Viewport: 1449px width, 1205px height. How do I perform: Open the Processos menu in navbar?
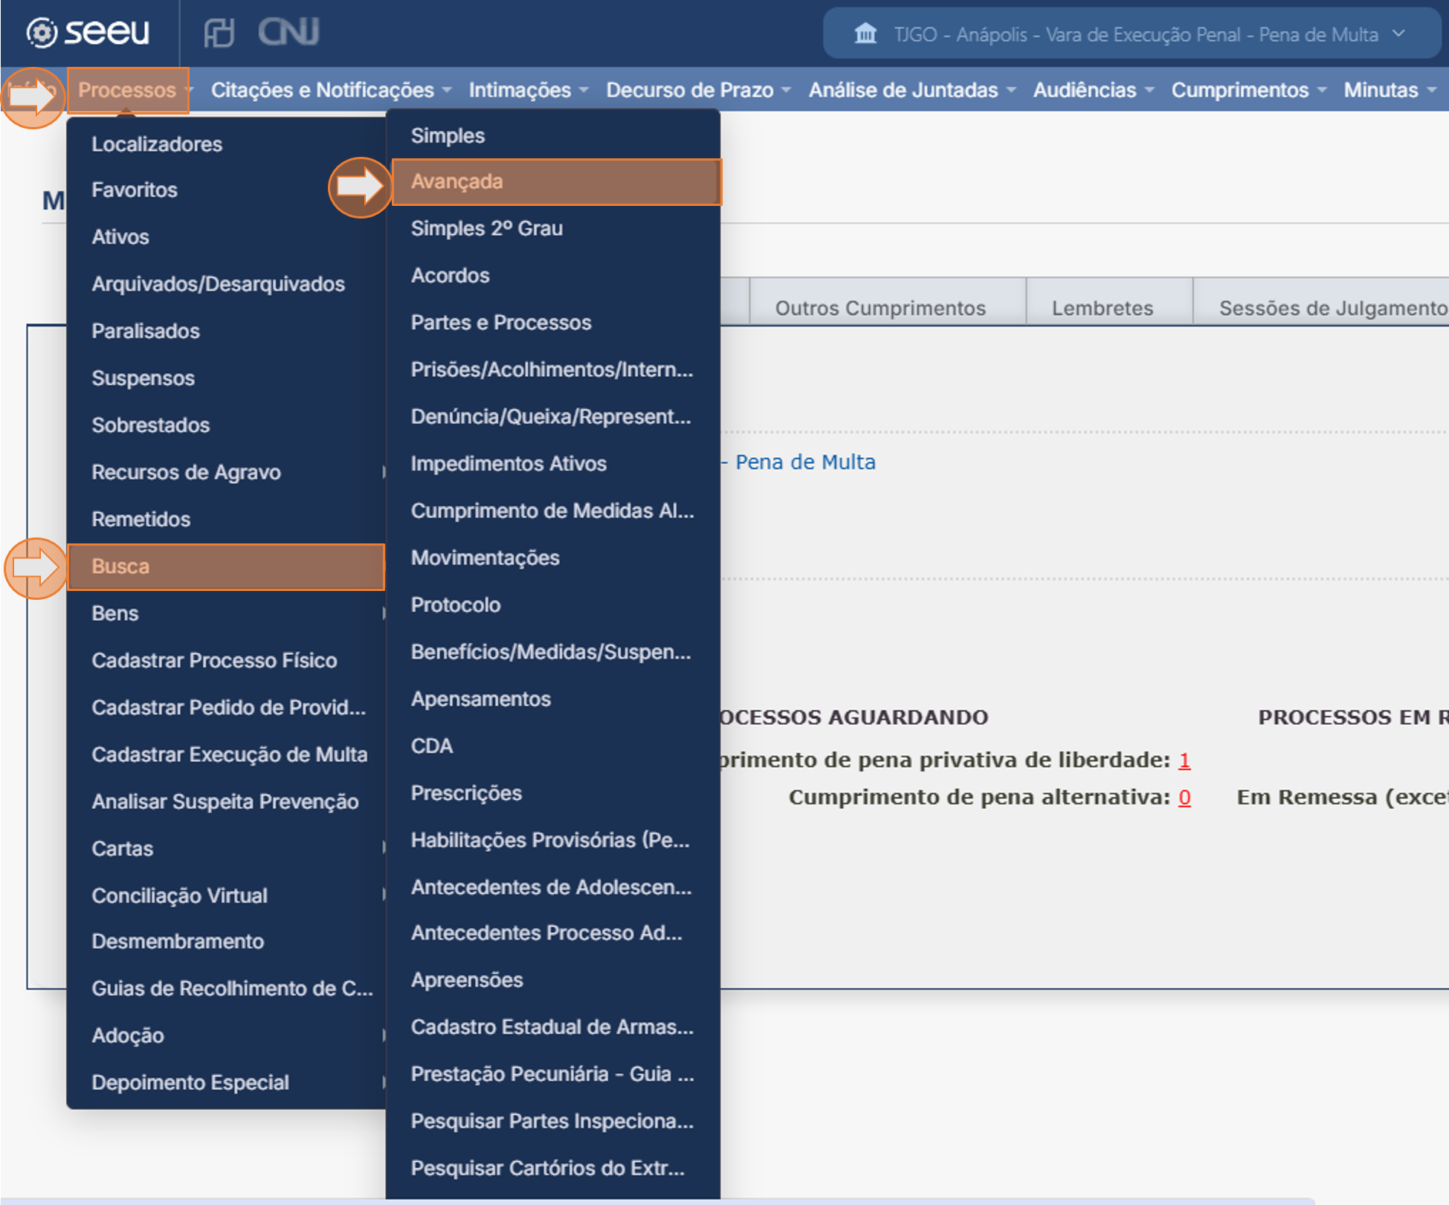tap(128, 90)
